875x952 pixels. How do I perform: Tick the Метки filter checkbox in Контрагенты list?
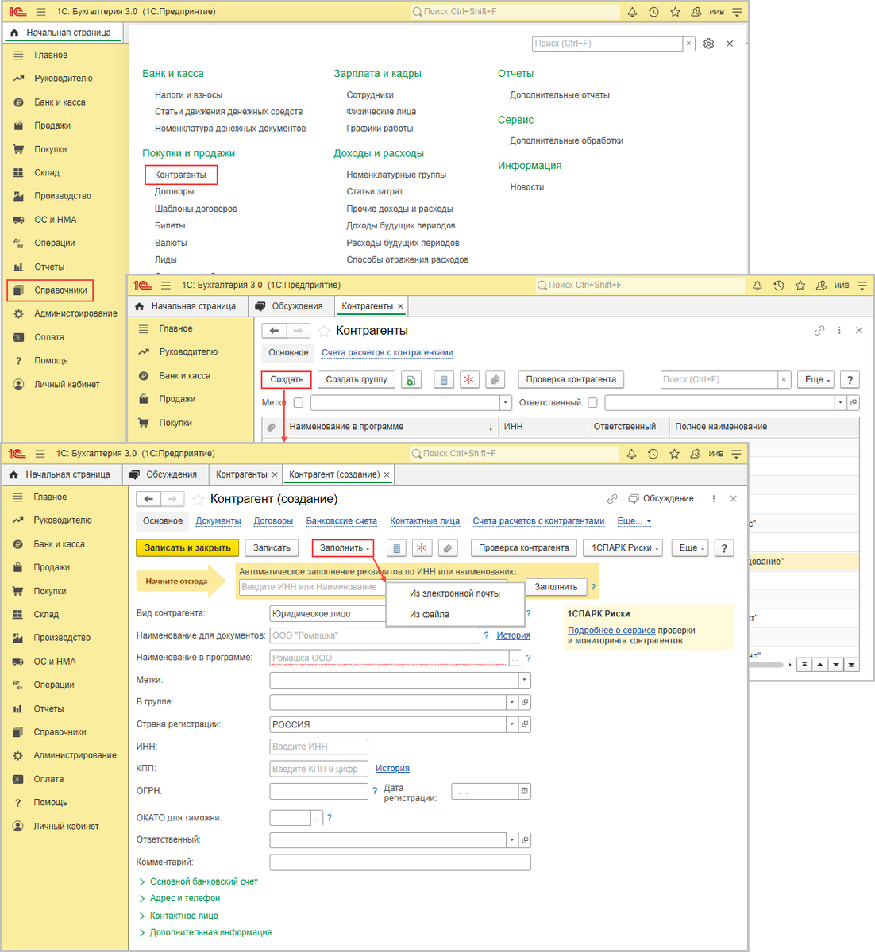click(299, 403)
